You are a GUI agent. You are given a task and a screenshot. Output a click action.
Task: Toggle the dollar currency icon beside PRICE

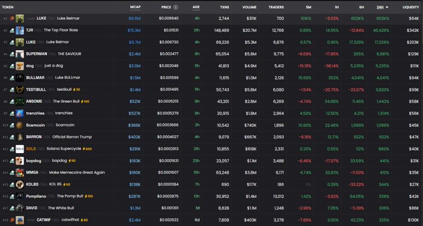[x=175, y=7]
